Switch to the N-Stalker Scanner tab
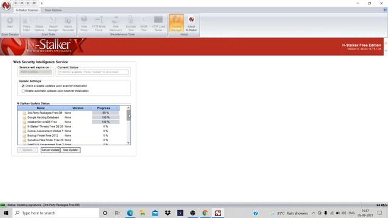The image size is (388, 218). coord(27,10)
